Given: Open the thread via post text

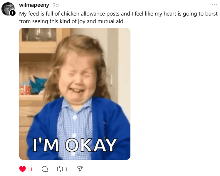Looking at the screenshot, I should click(x=118, y=18).
